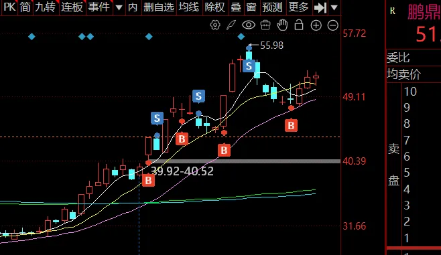Toggle the chart lock icon
This screenshot has height=255, width=441.
299,25
